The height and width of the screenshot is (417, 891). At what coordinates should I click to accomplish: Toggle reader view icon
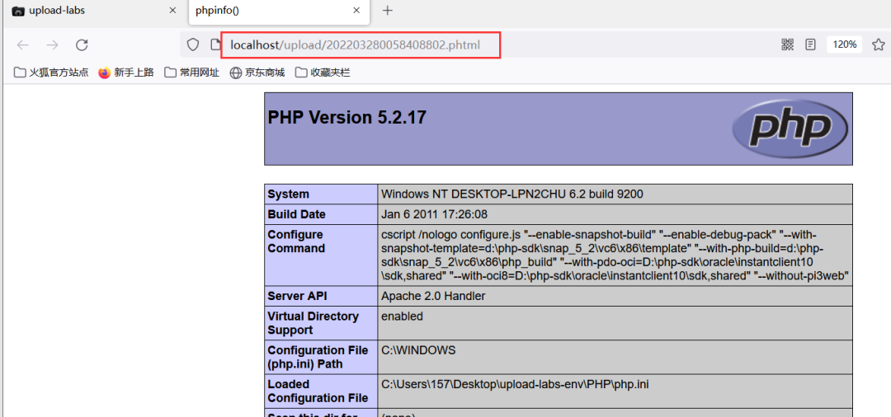coord(811,45)
